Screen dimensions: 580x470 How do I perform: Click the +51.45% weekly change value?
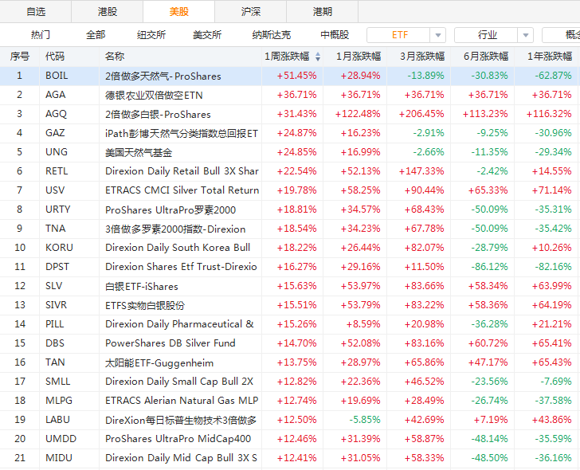coord(296,76)
